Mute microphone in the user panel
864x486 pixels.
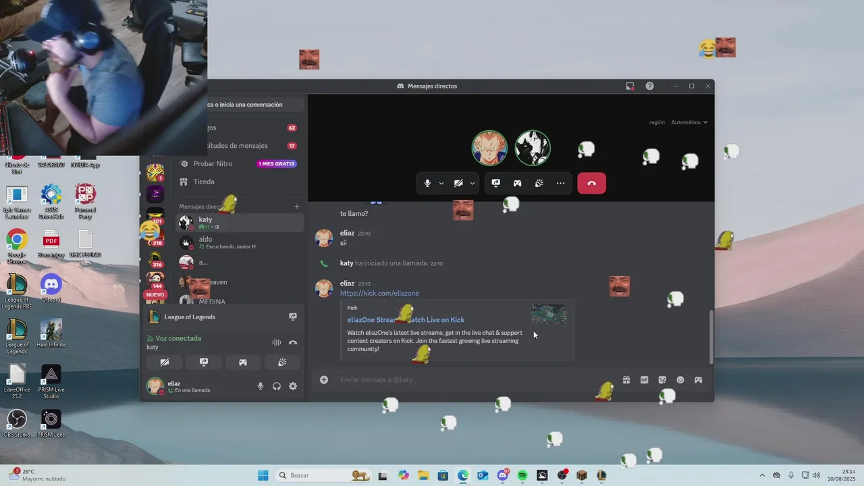click(261, 386)
